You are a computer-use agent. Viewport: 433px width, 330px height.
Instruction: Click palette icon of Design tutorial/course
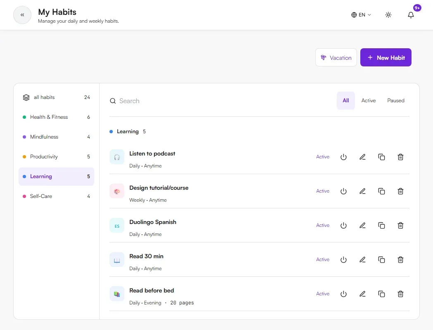117,191
